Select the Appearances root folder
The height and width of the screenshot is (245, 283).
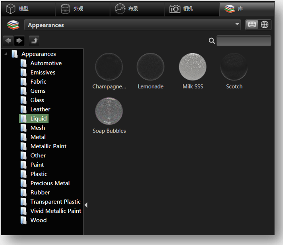[x=39, y=54]
